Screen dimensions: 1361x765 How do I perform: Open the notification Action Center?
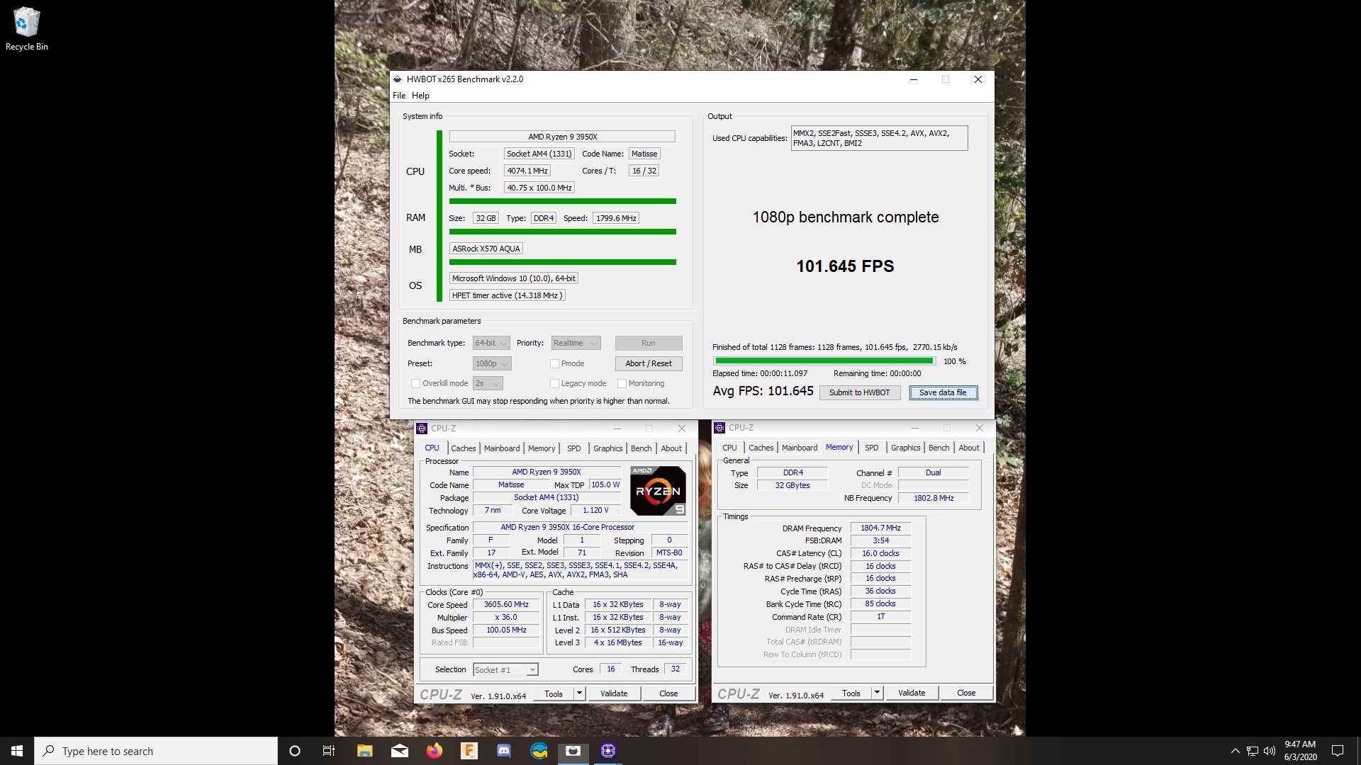tap(1338, 751)
